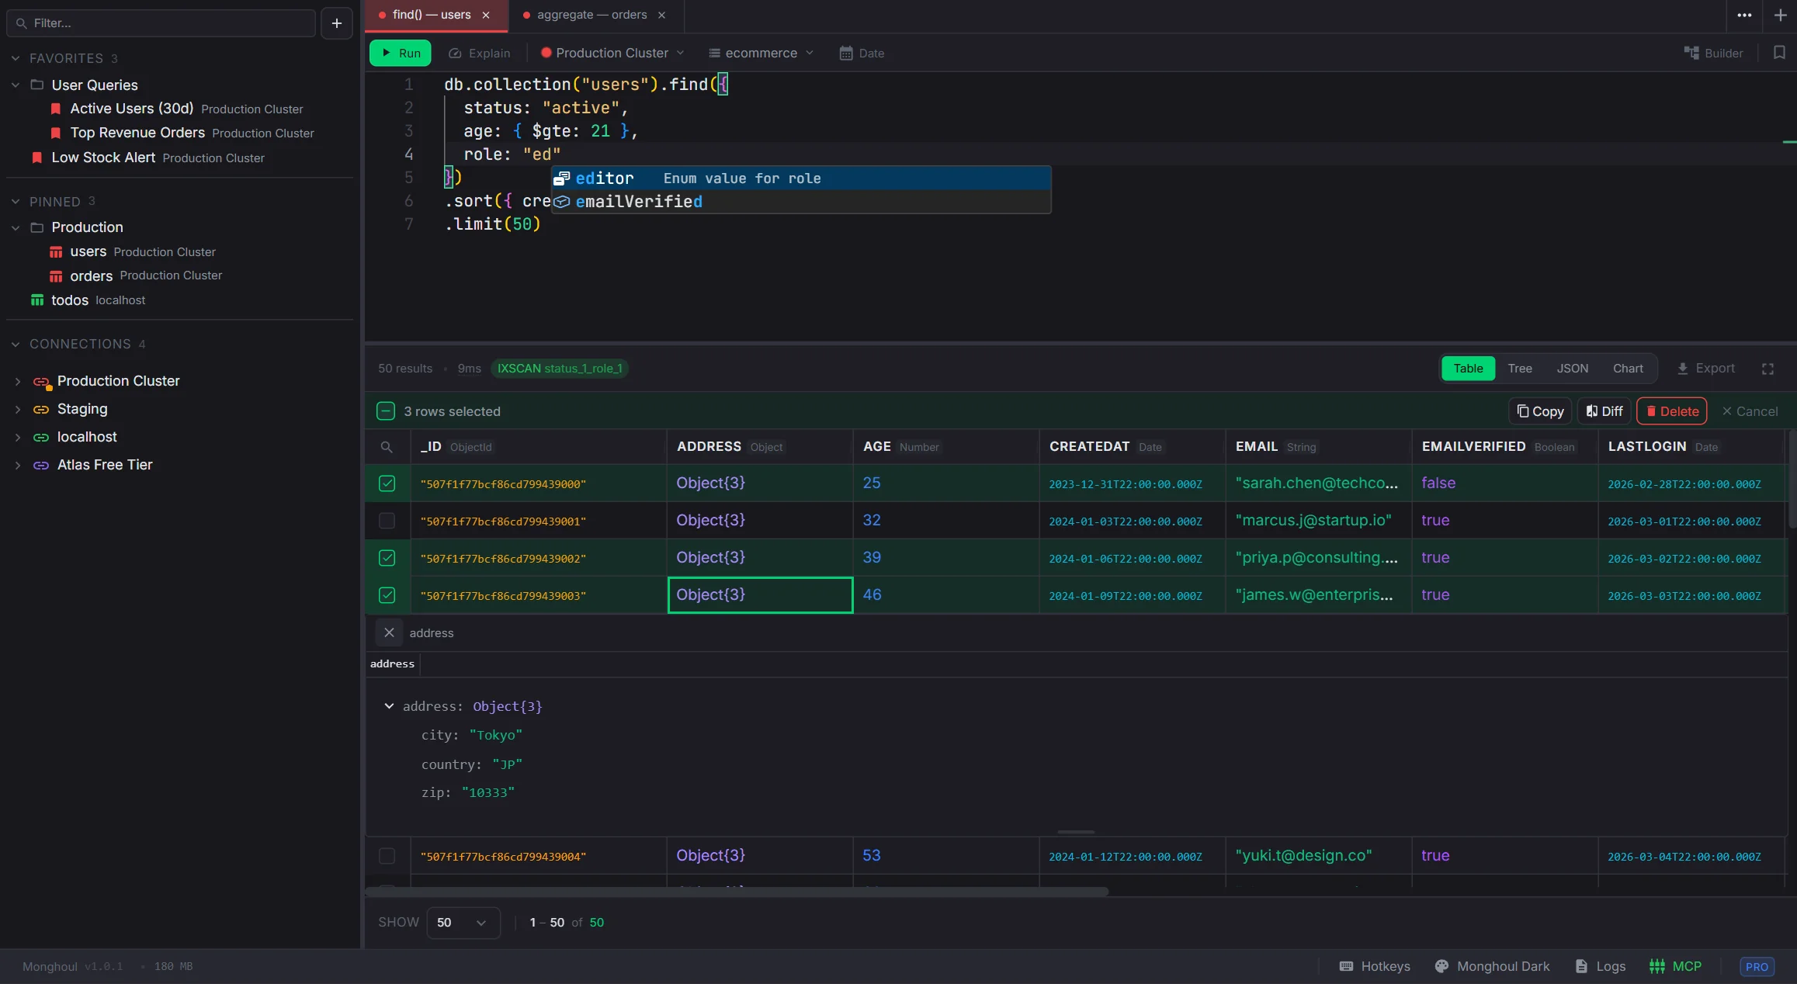Open Logs from status bar
The height and width of the screenshot is (984, 1797).
[x=1600, y=966]
